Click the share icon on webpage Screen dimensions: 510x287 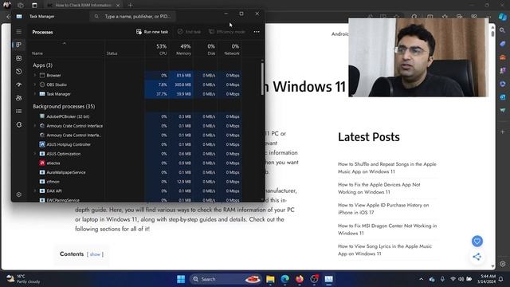477,257
